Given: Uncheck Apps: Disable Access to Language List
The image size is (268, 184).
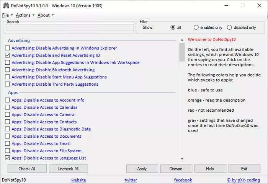Looking at the screenshot, I should [x=7, y=158].
